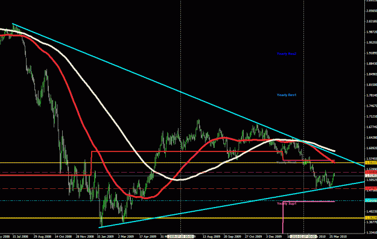Select the lower yellow horizontal line
The image size is (377, 239).
click(182, 218)
